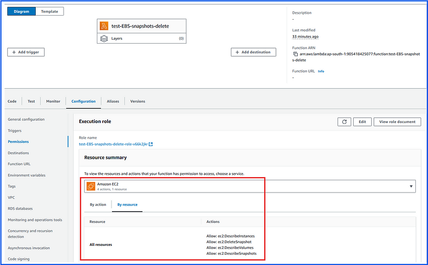428x265 pixels.
Task: Open the Test tab
Action: 31,101
